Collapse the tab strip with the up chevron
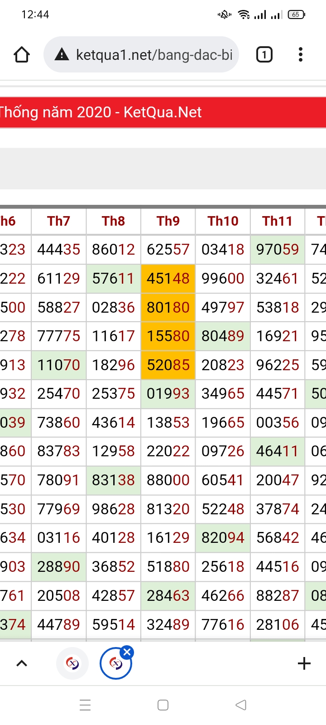Image resolution: width=326 pixels, height=725 pixels. click(22, 664)
